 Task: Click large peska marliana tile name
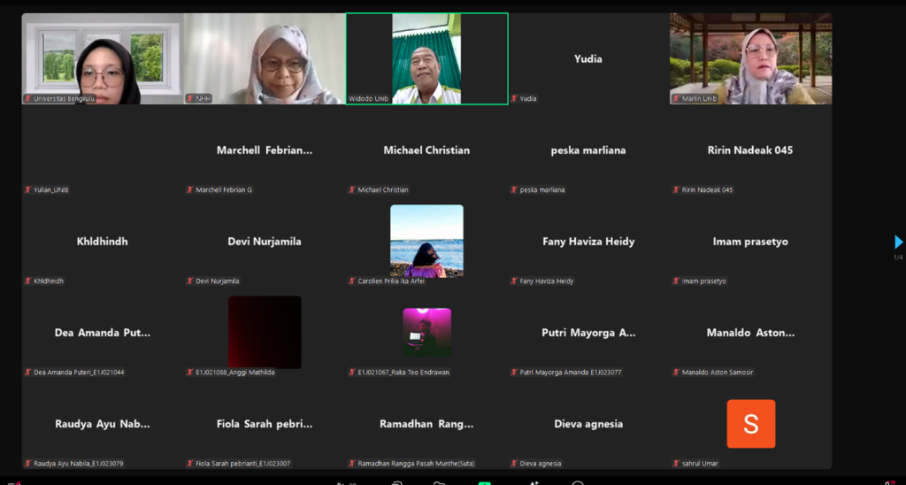(x=588, y=150)
